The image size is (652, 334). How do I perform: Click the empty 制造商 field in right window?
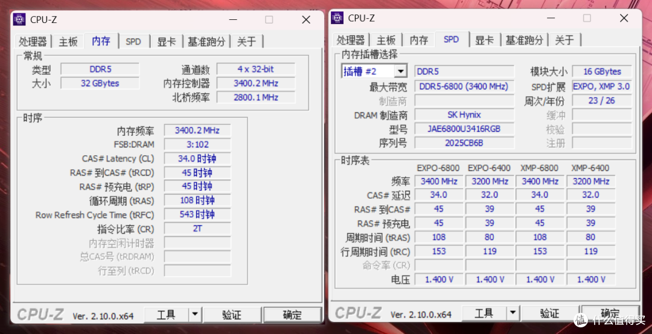point(464,101)
